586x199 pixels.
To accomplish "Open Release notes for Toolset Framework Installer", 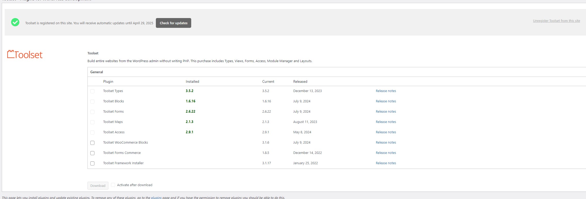I will click(x=386, y=163).
